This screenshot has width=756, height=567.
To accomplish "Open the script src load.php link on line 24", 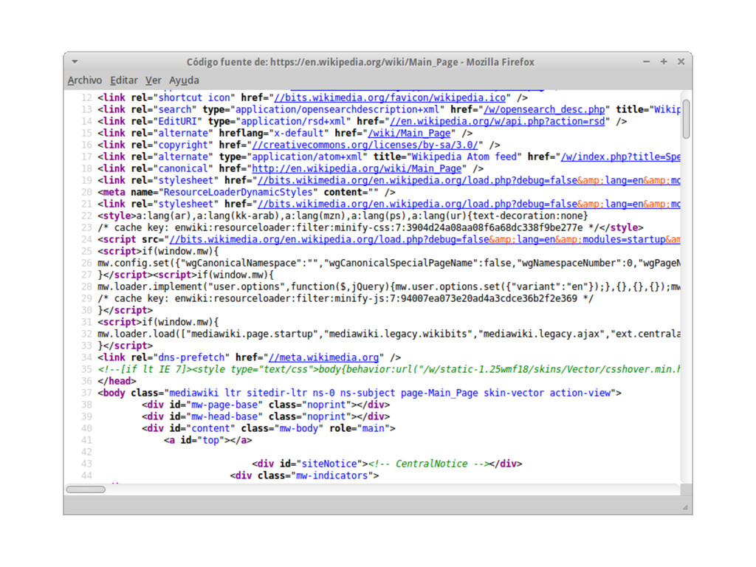I will click(425, 240).
